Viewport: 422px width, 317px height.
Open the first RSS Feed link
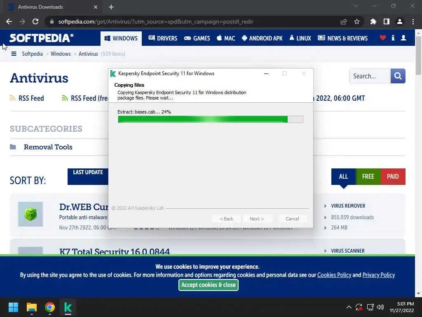31,98
